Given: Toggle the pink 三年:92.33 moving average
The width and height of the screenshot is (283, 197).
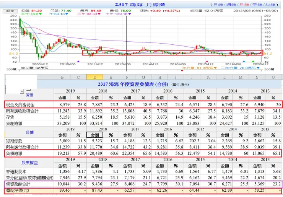Looking at the screenshot, I should coord(88,14).
